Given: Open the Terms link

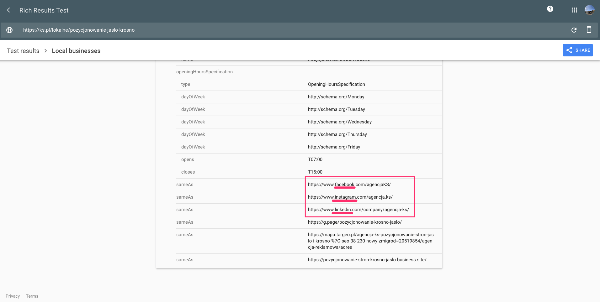Looking at the screenshot, I should [32, 296].
